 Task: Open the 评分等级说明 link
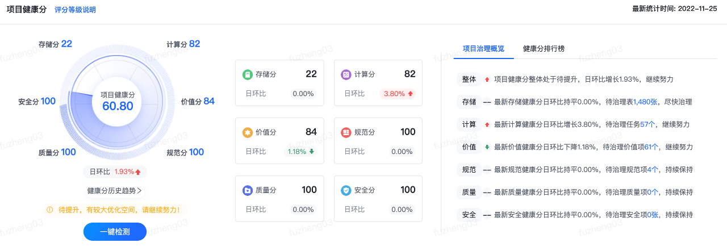(75, 10)
